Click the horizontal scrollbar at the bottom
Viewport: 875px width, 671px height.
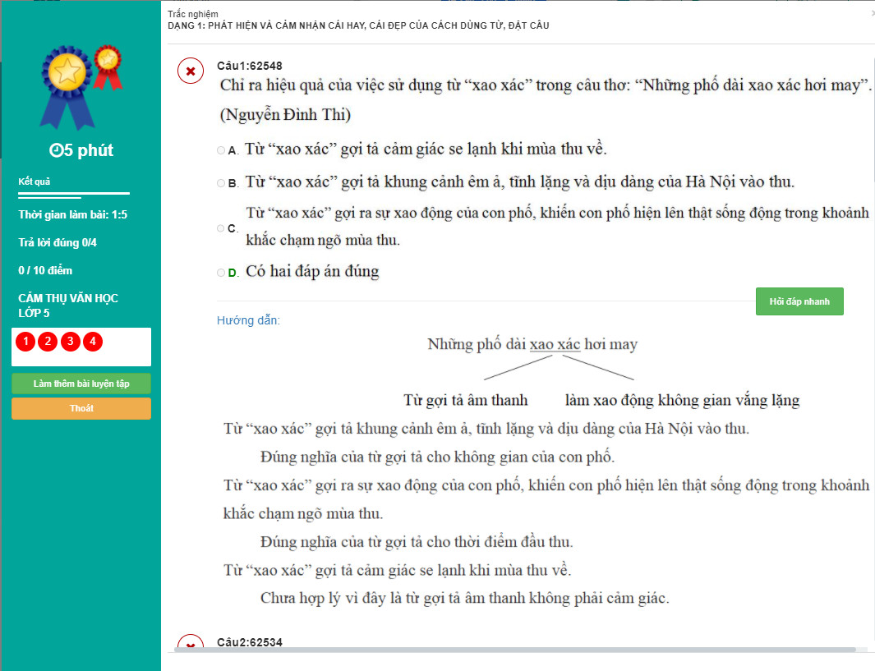(514, 650)
